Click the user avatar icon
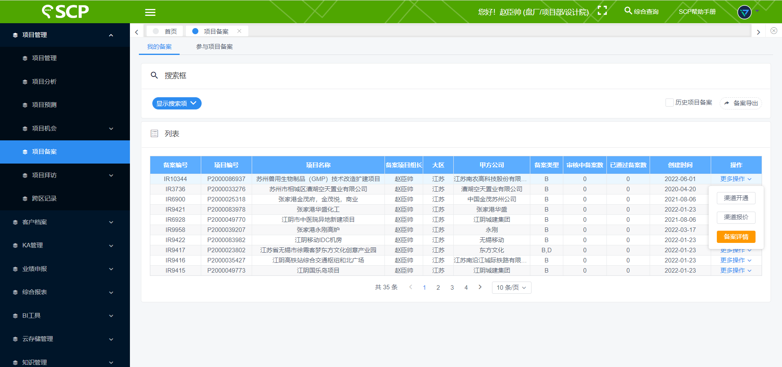The width and height of the screenshot is (782, 367). pyautogui.click(x=745, y=12)
